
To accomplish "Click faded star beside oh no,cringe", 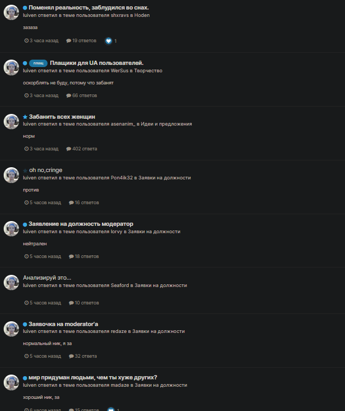I will (x=25, y=170).
